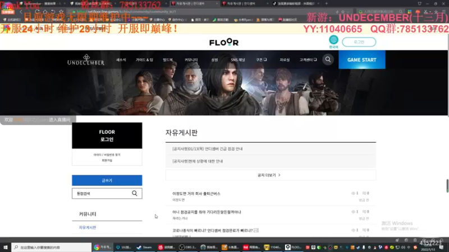
Task: Select 자유게시판 in the sidebar
Action: point(88,227)
